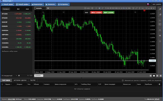The image size is (163, 101).
Task: Click the copy windows icon in sidebar
Action: coord(160,15)
